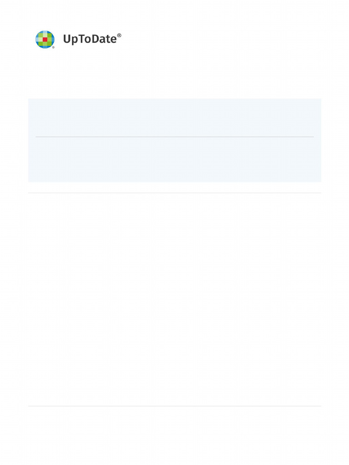This screenshot has width=349, height=465.
Task: Click the small registered symbol below the globe logo
Action: [x=54, y=47]
